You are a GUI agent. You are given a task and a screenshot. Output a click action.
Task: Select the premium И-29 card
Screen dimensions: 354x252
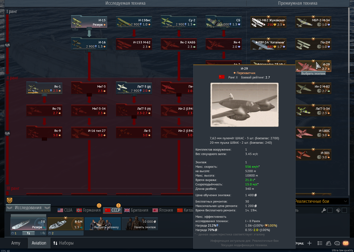313,66
